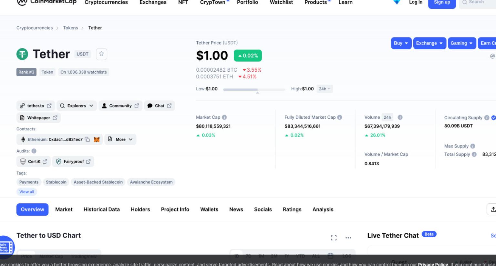Go to Cryptocurrencies breadcrumb

pos(35,28)
